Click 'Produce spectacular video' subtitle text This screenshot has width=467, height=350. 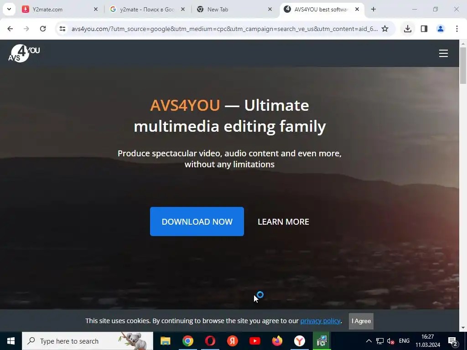tap(229, 159)
